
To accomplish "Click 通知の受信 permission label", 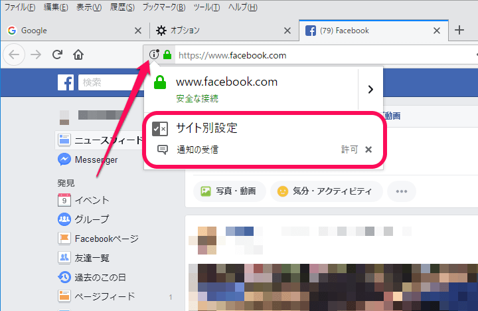I will click(198, 150).
